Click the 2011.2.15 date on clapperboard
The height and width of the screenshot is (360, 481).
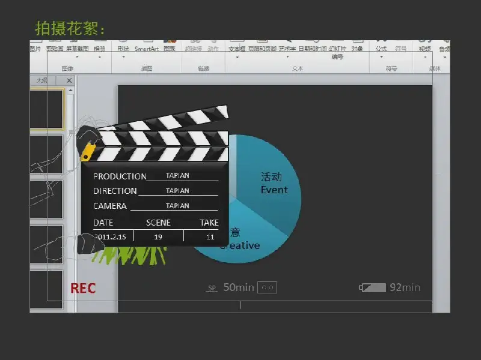tap(111, 236)
